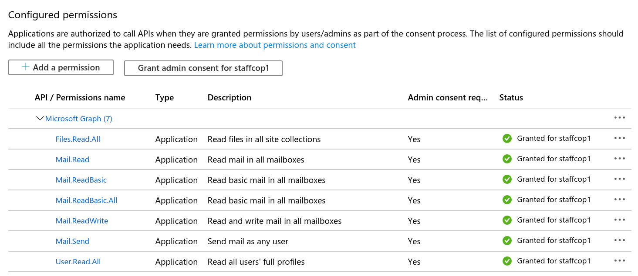Open ellipsis menu for Microsoft Graph group
The image size is (638, 276).
click(x=619, y=118)
